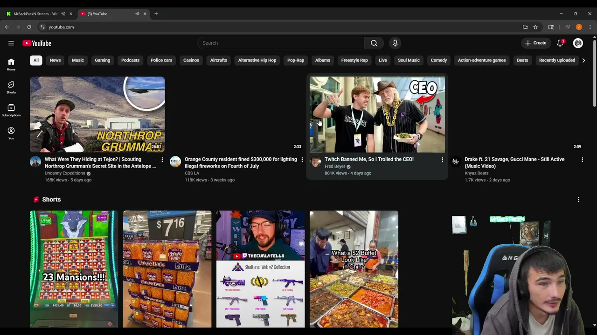This screenshot has width=597, height=335.
Task: Open the 23 Mansions Short
Action: point(74,269)
